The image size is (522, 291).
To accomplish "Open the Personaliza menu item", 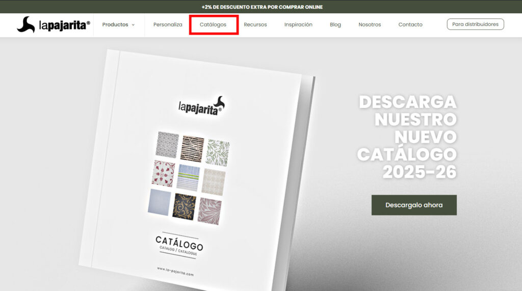I will pos(168,24).
